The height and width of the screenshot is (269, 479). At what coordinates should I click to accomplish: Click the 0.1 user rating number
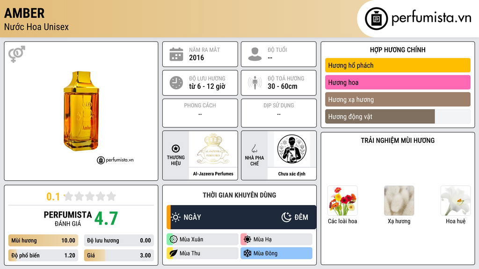point(53,197)
